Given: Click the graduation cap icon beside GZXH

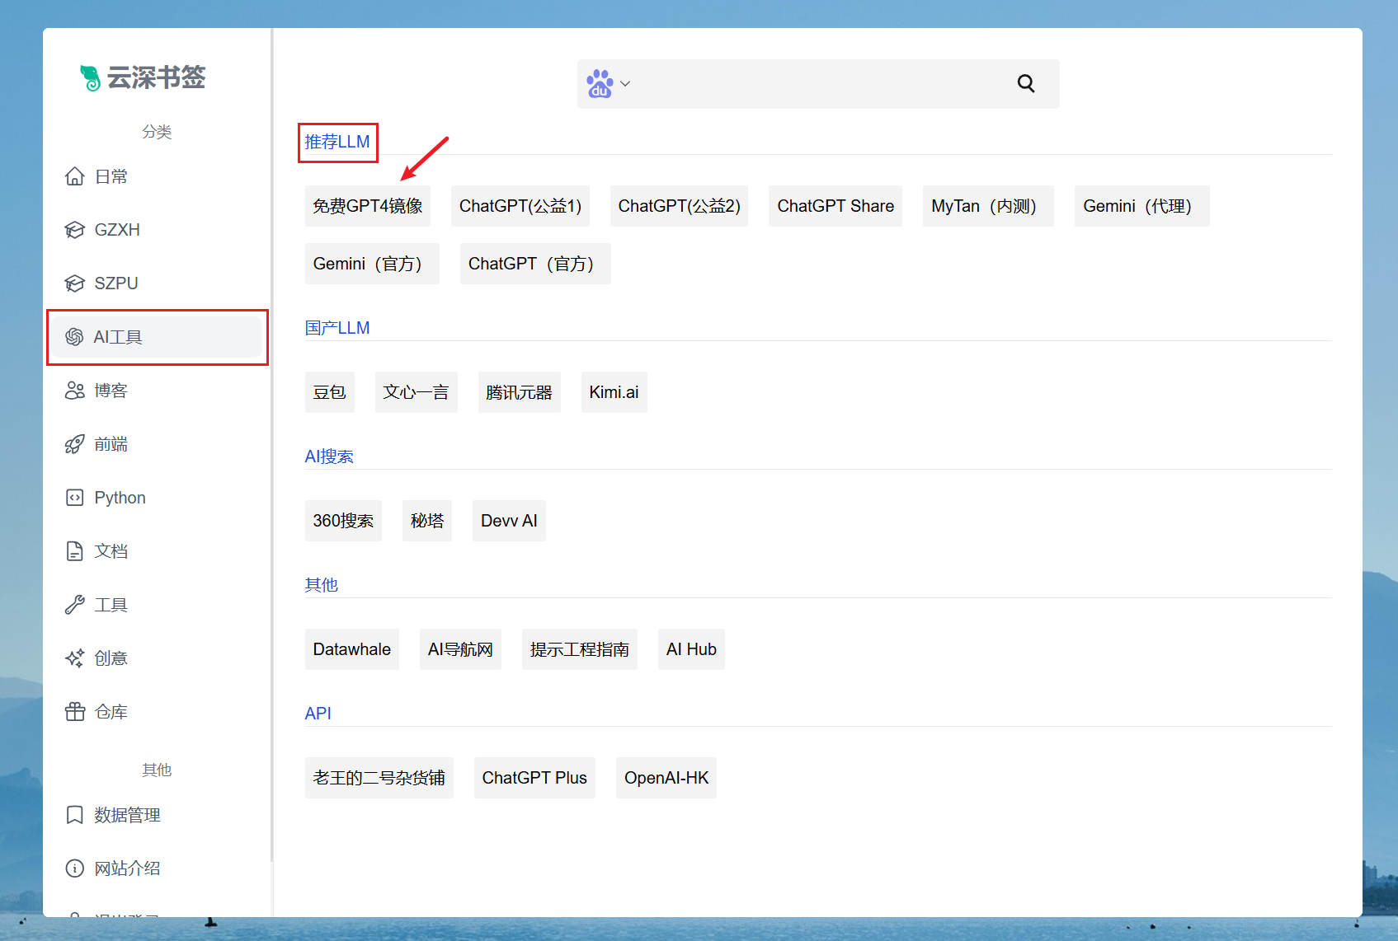Looking at the screenshot, I should point(75,230).
